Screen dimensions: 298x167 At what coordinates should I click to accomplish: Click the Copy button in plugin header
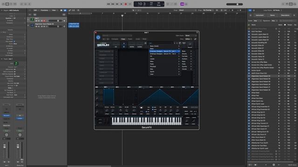[123, 39]
